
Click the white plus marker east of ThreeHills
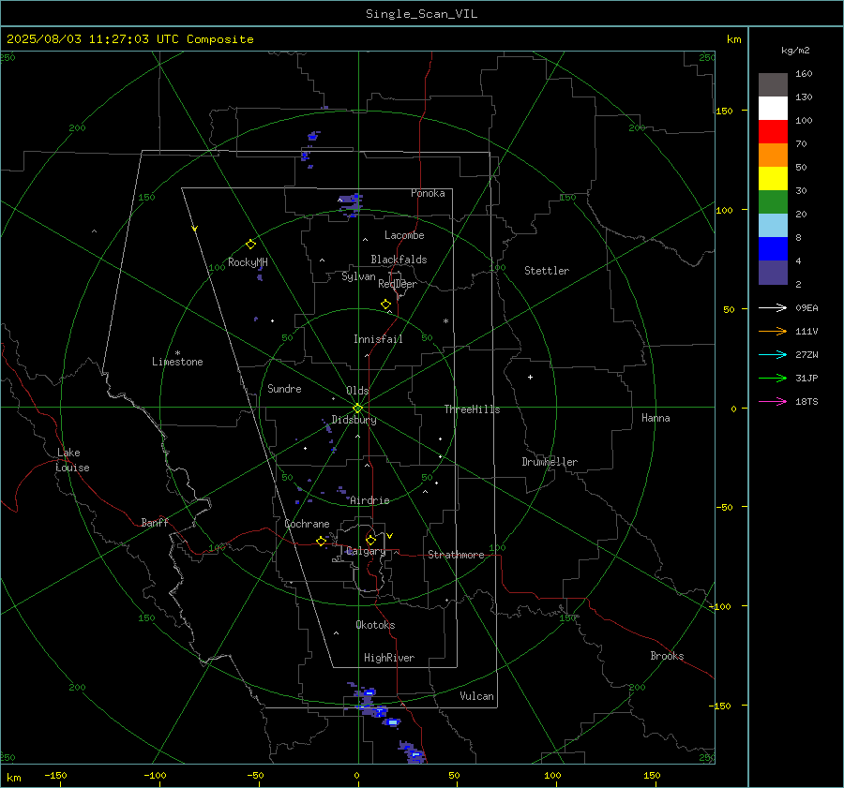[530, 377]
